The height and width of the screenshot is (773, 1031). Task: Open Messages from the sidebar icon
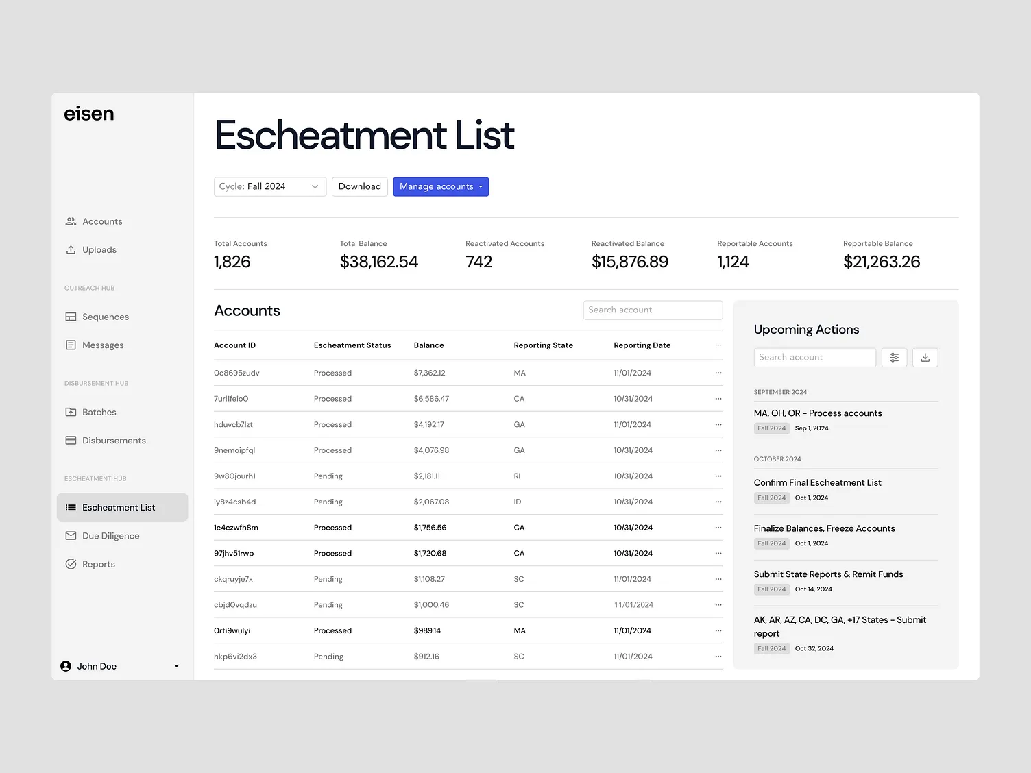[71, 345]
